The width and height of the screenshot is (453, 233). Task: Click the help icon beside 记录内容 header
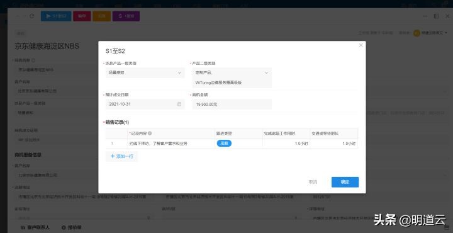(x=150, y=134)
